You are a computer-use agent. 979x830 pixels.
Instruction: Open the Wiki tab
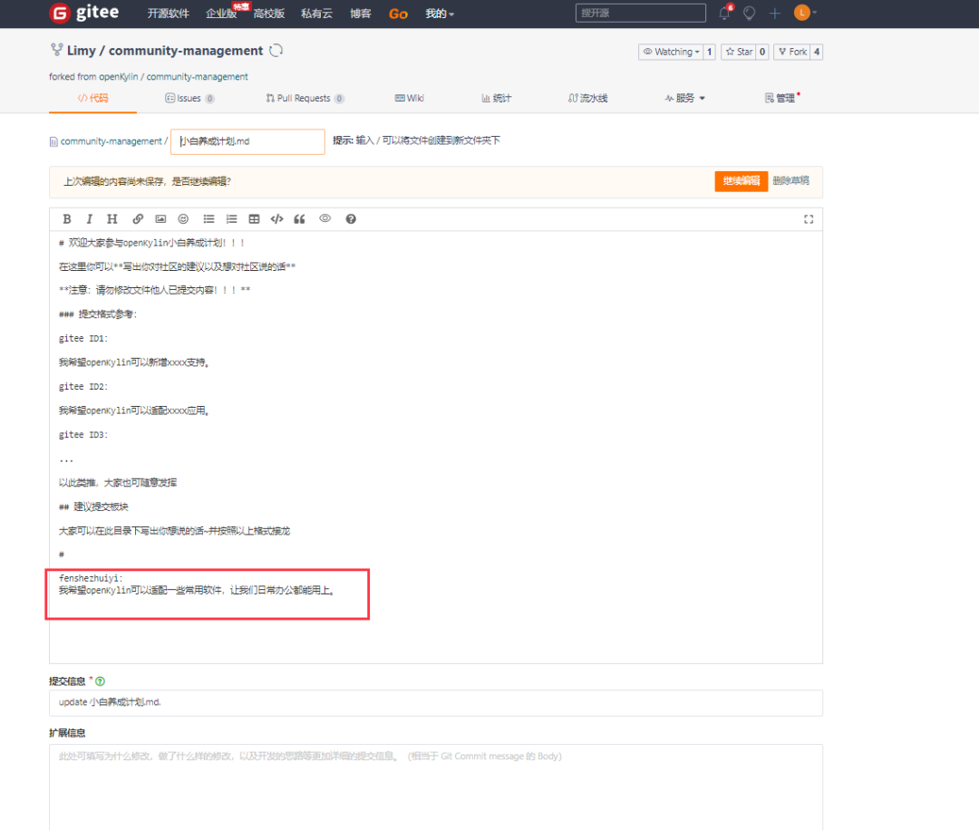[410, 98]
